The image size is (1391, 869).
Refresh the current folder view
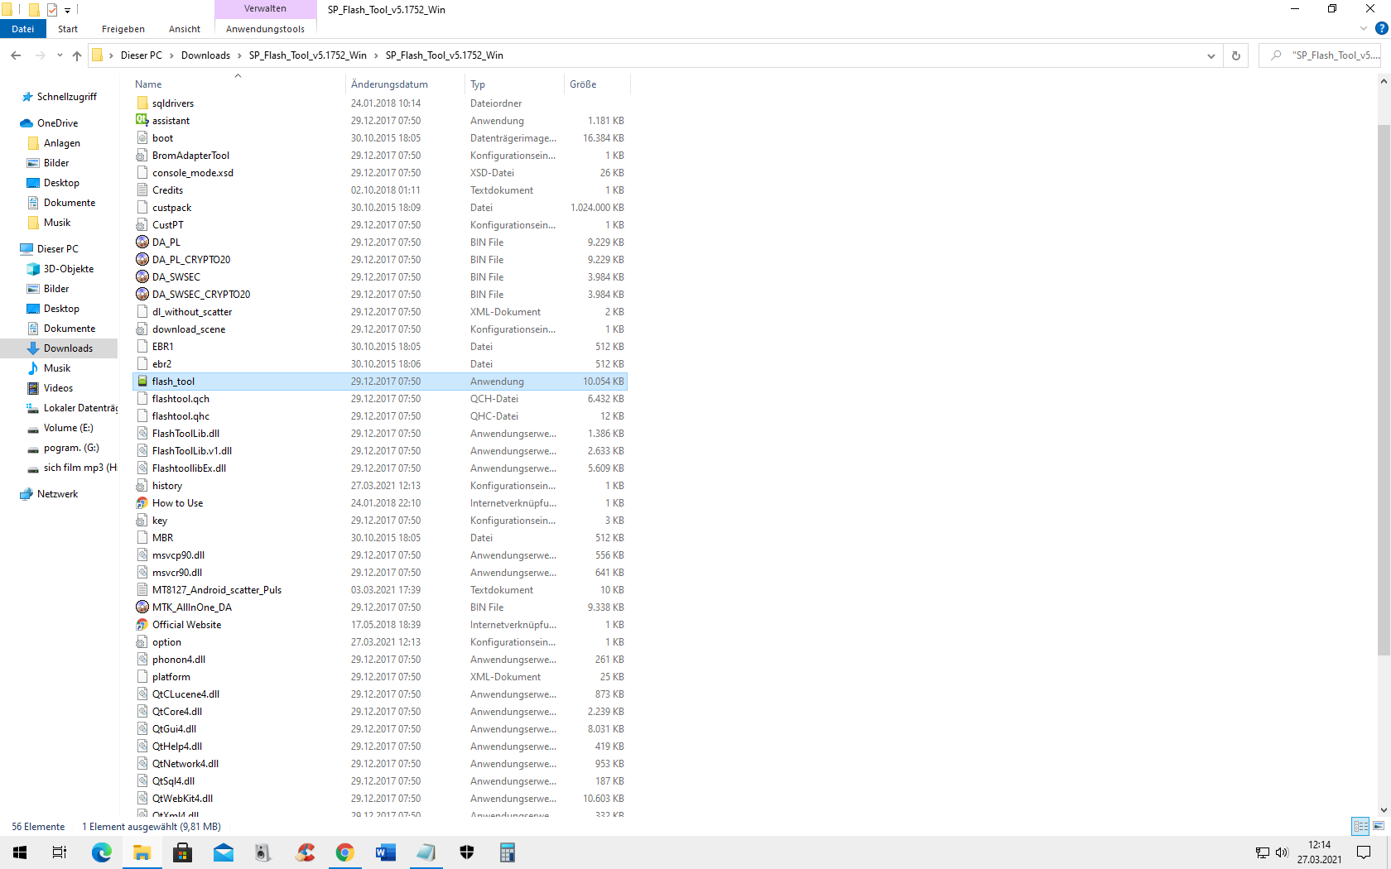coord(1236,55)
